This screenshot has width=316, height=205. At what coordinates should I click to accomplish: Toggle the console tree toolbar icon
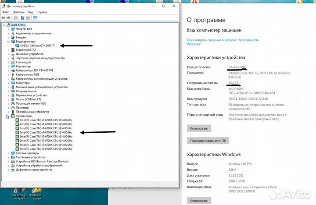(x=15, y=18)
